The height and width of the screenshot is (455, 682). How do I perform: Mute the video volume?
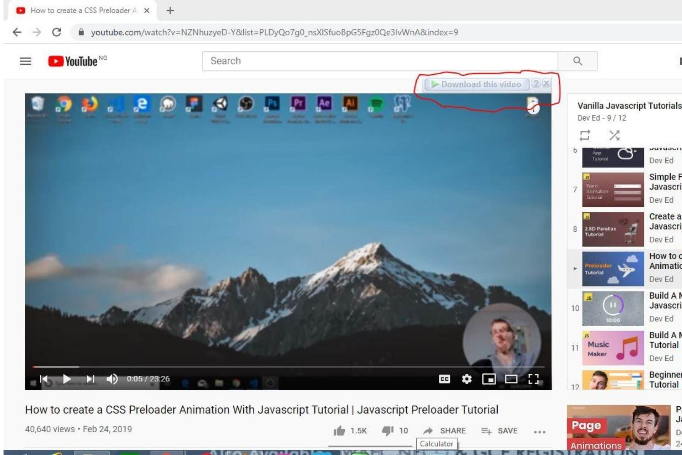[112, 379]
